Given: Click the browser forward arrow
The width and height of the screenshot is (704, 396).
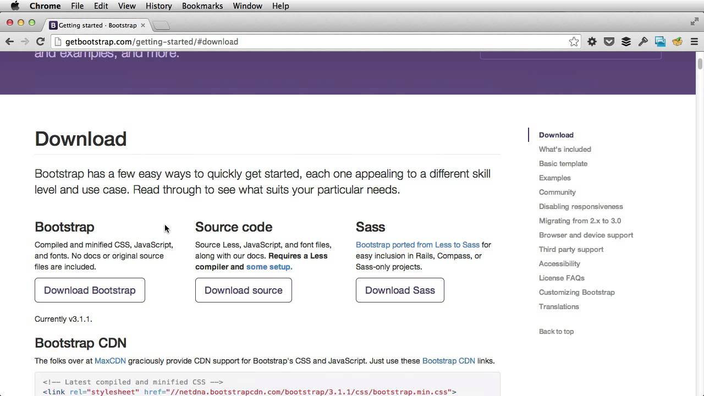Looking at the screenshot, I should point(25,41).
